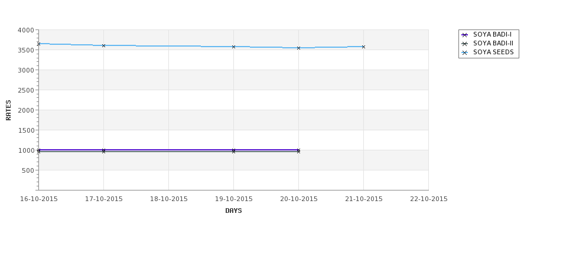
Task: Select SOYA SEEDS data point on 20-10-2015
Action: 299,48
